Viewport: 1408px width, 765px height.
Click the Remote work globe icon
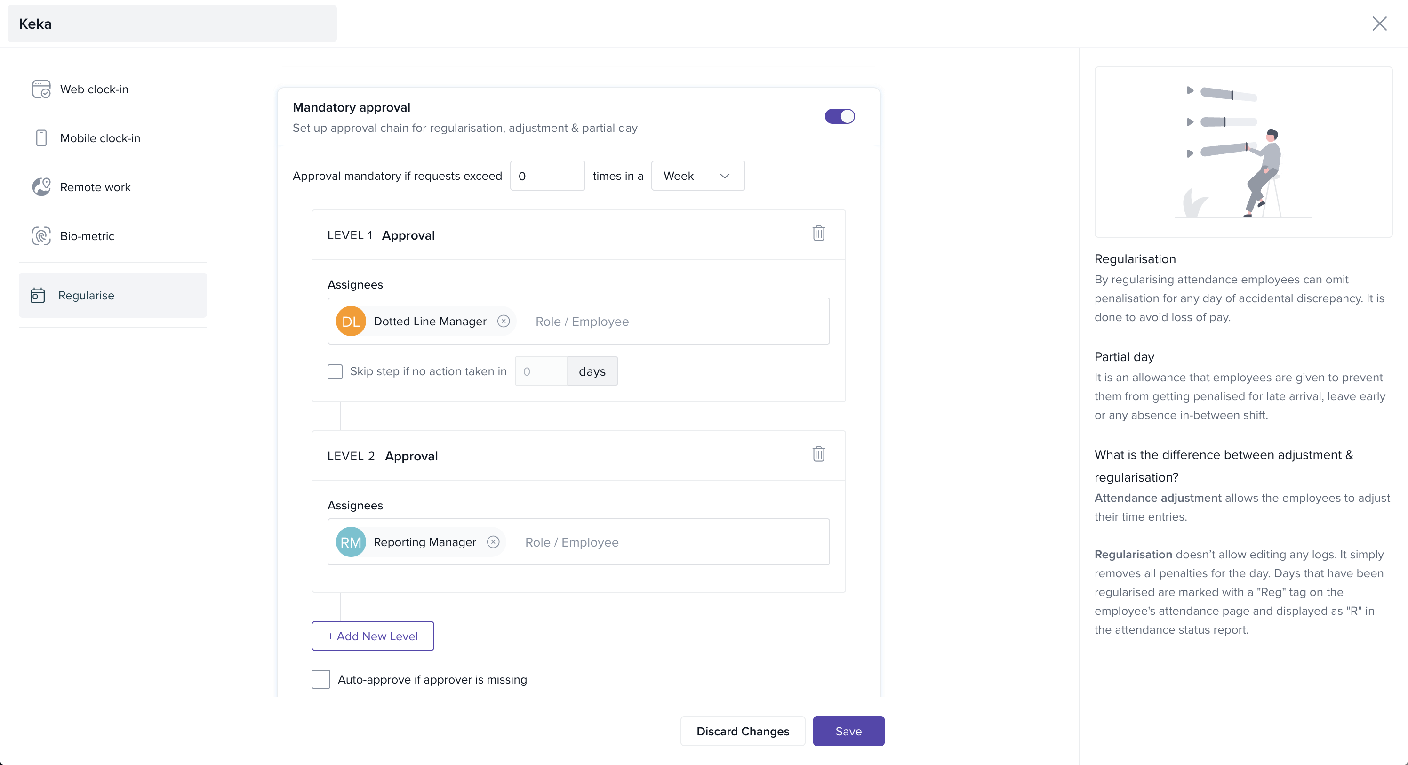[41, 187]
